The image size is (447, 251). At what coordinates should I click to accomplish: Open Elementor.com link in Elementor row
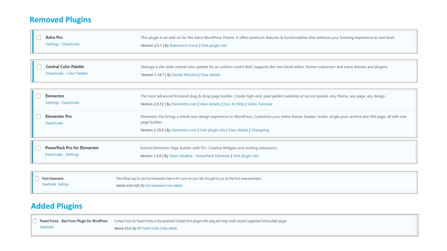(184, 104)
